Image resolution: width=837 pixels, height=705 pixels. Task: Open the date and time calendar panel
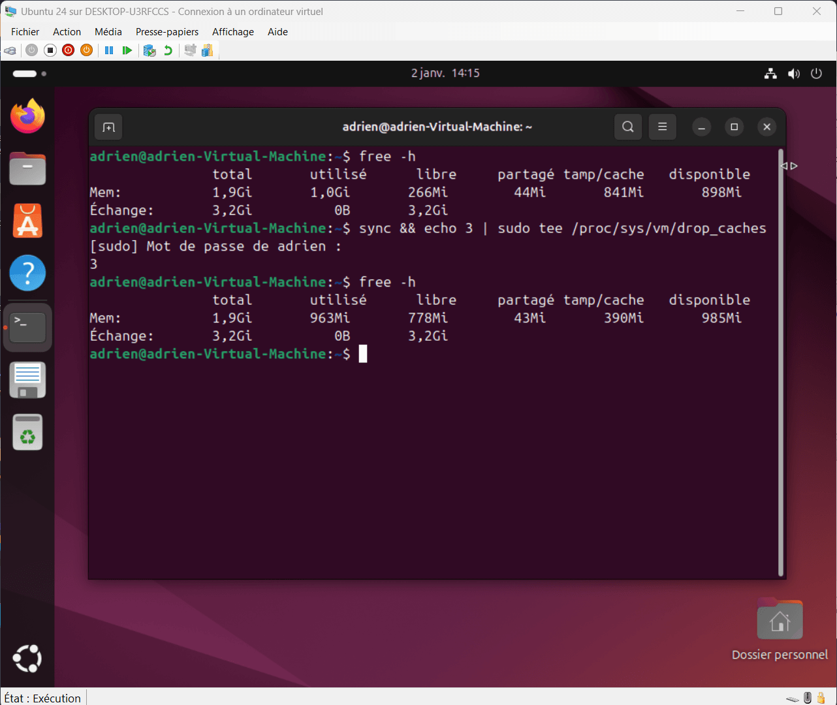point(445,73)
